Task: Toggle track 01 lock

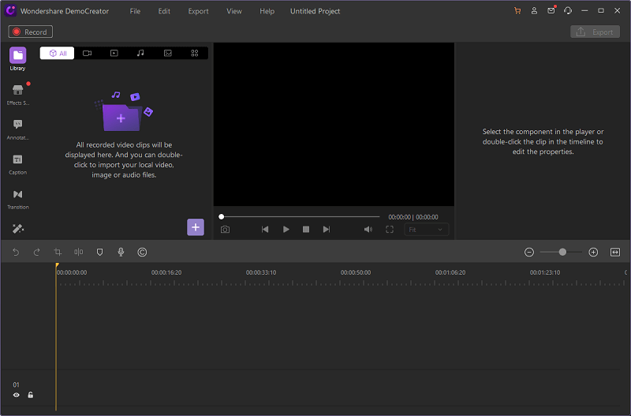Action: [31, 395]
